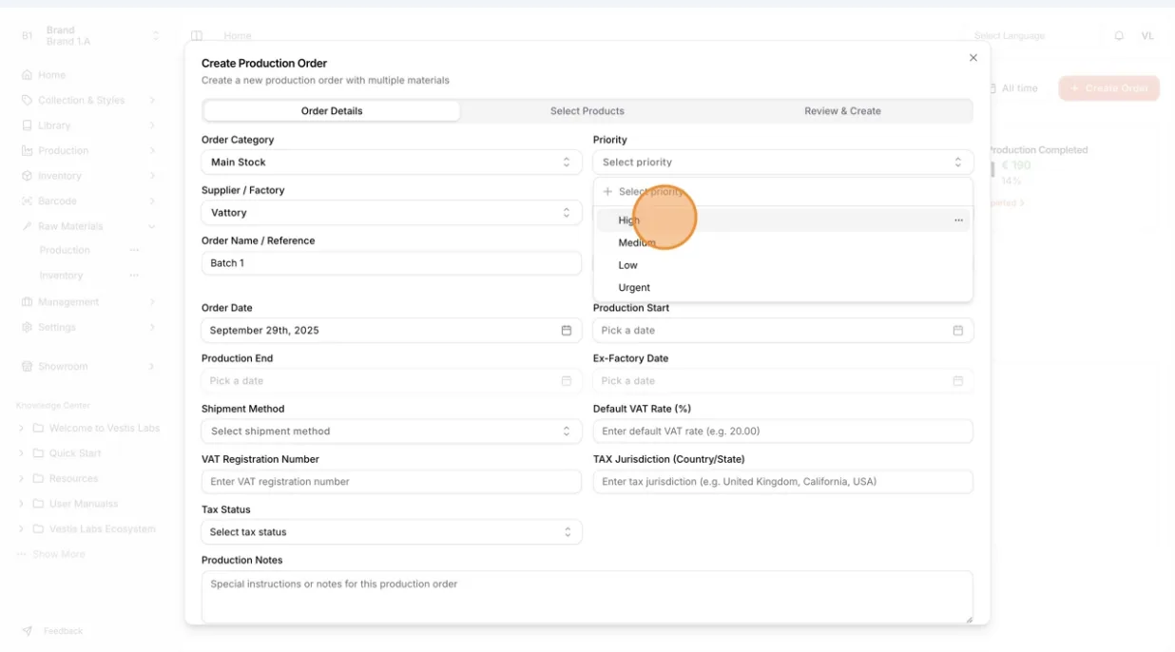Choose Medium priority option
Viewport: 1175px width, 652px height.
click(782, 242)
